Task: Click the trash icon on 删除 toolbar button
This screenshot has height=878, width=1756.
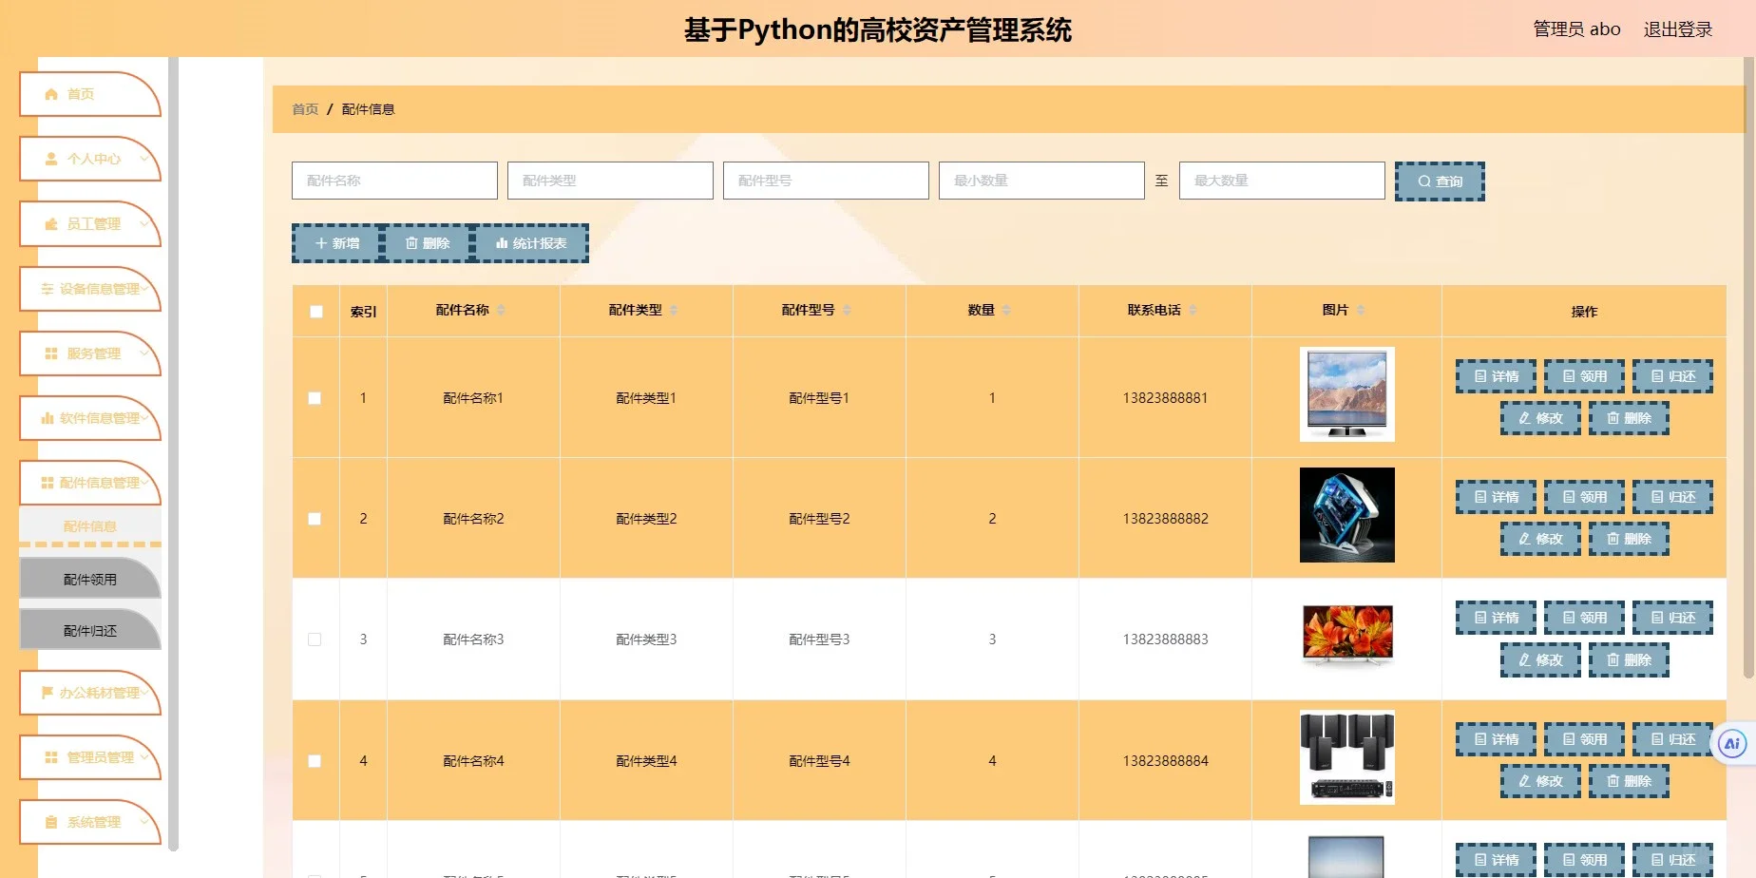Action: [x=412, y=243]
